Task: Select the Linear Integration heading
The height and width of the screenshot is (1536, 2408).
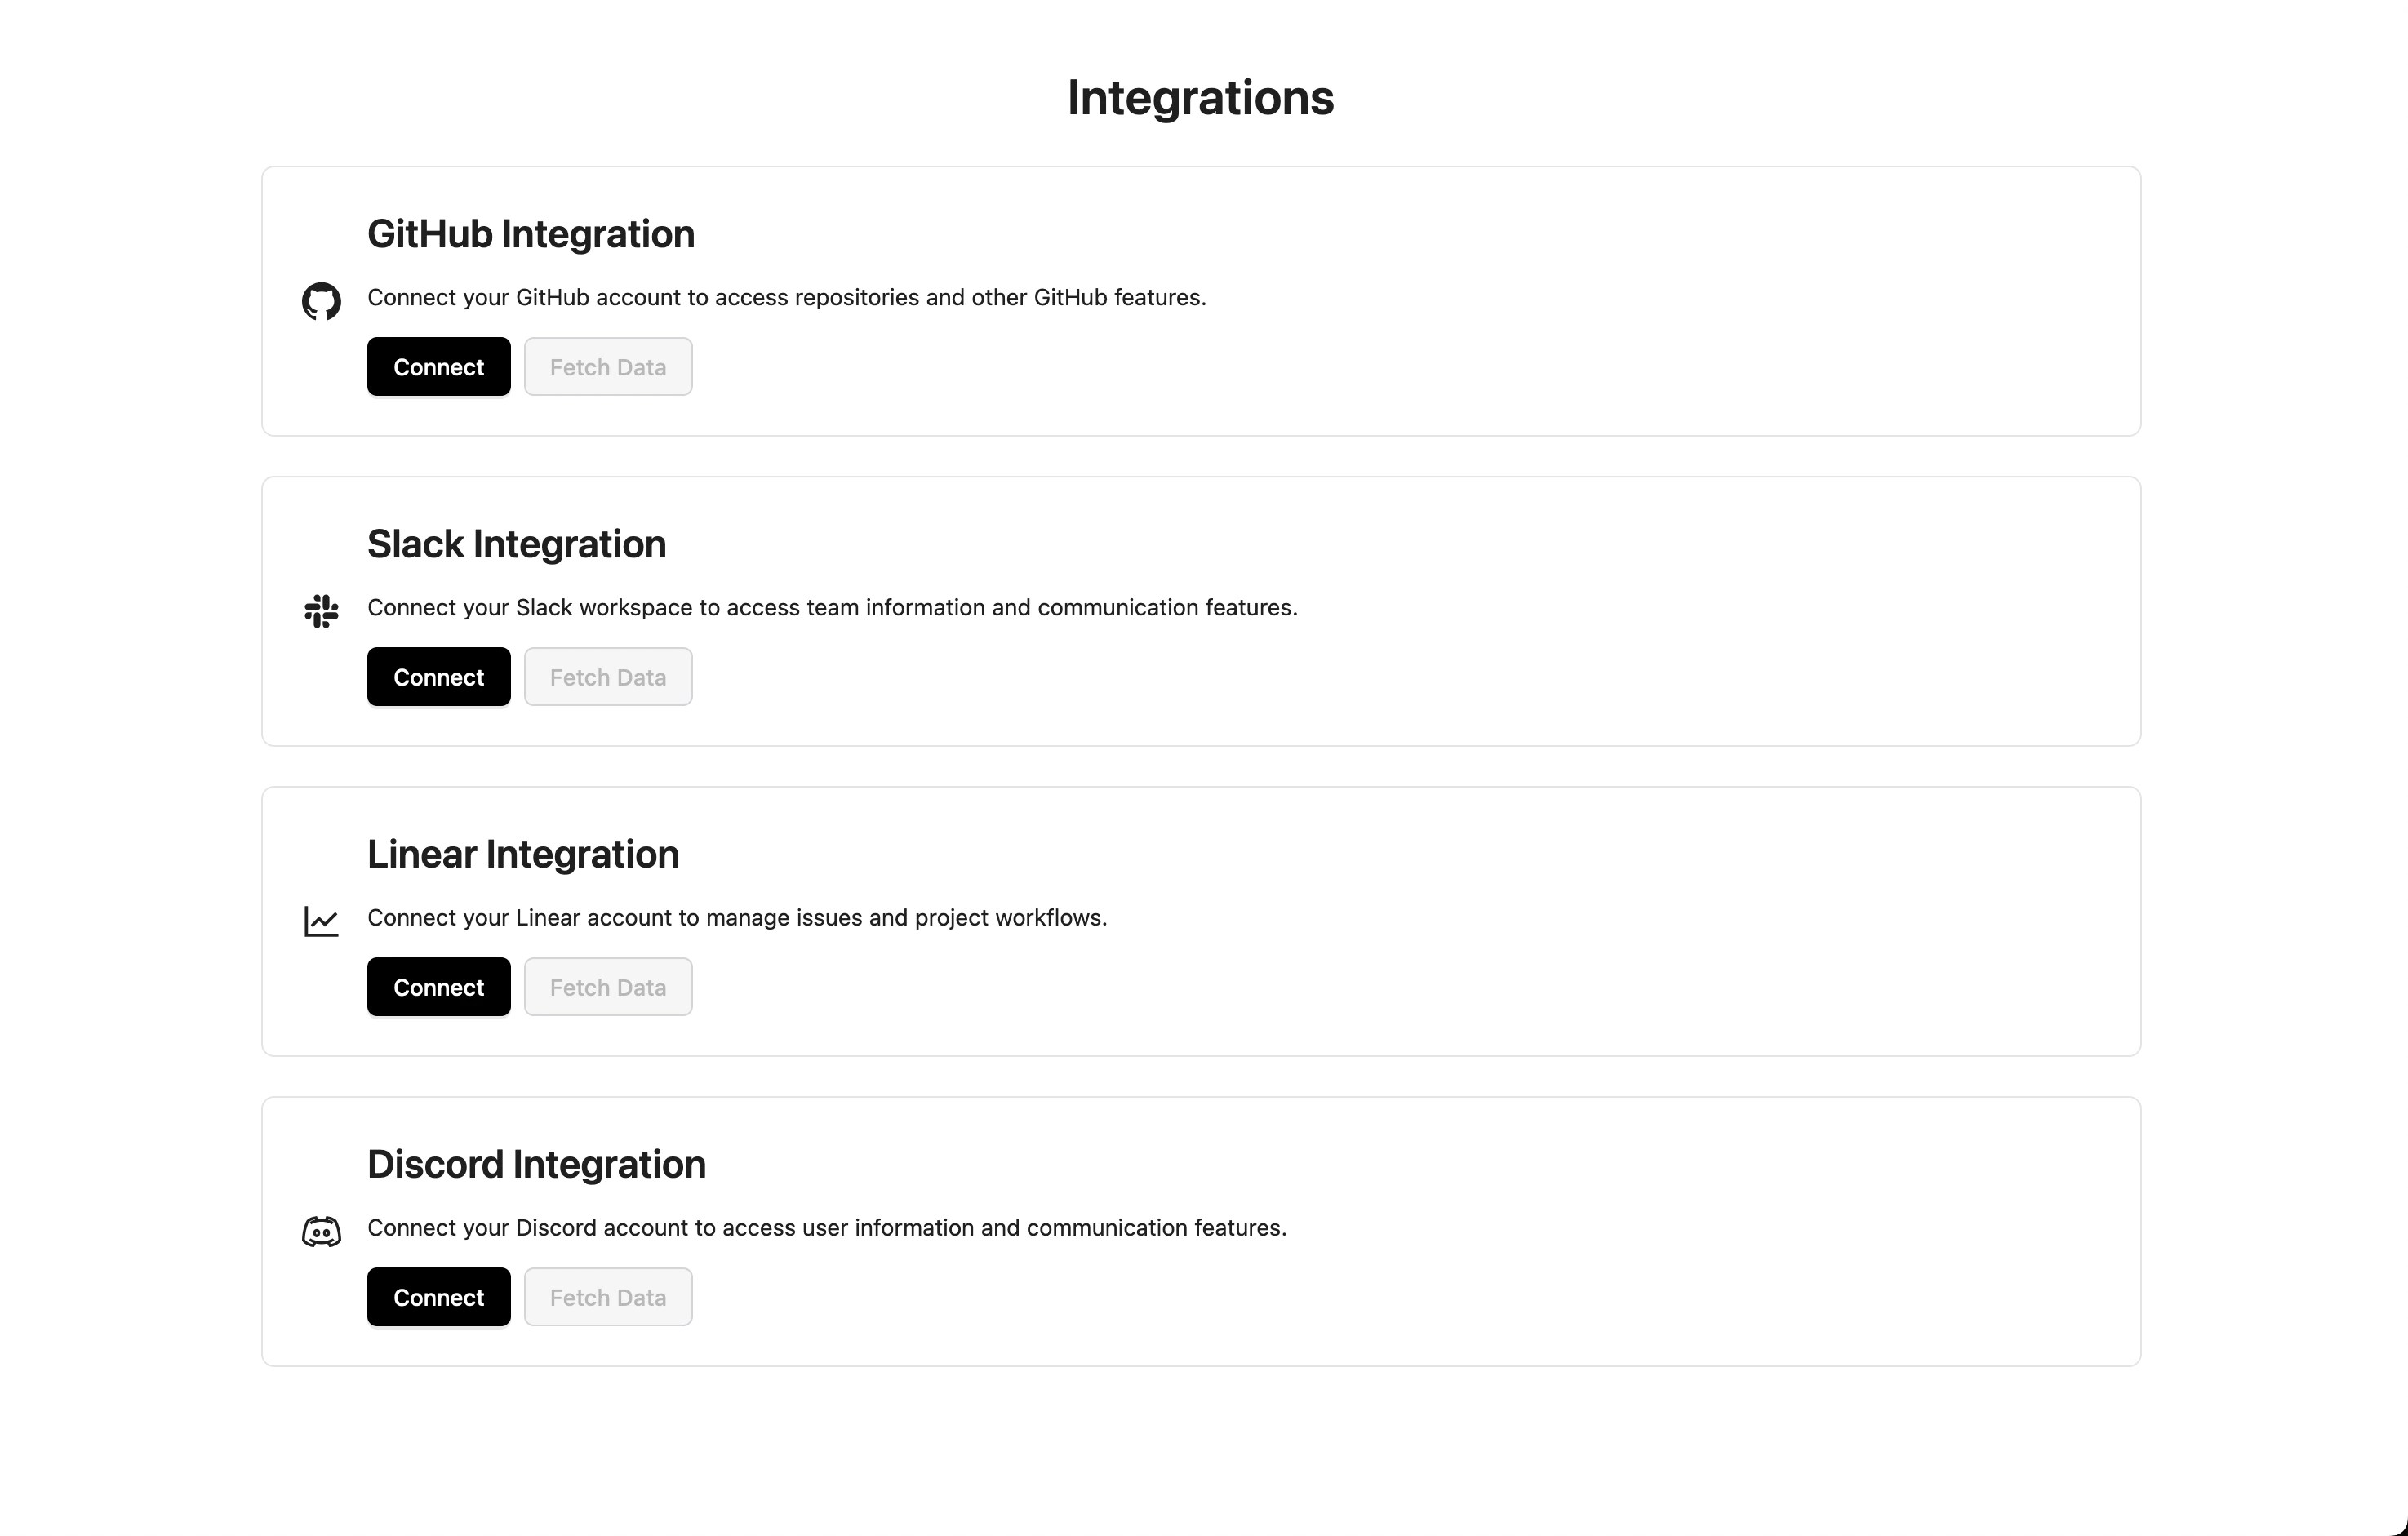Action: (523, 853)
